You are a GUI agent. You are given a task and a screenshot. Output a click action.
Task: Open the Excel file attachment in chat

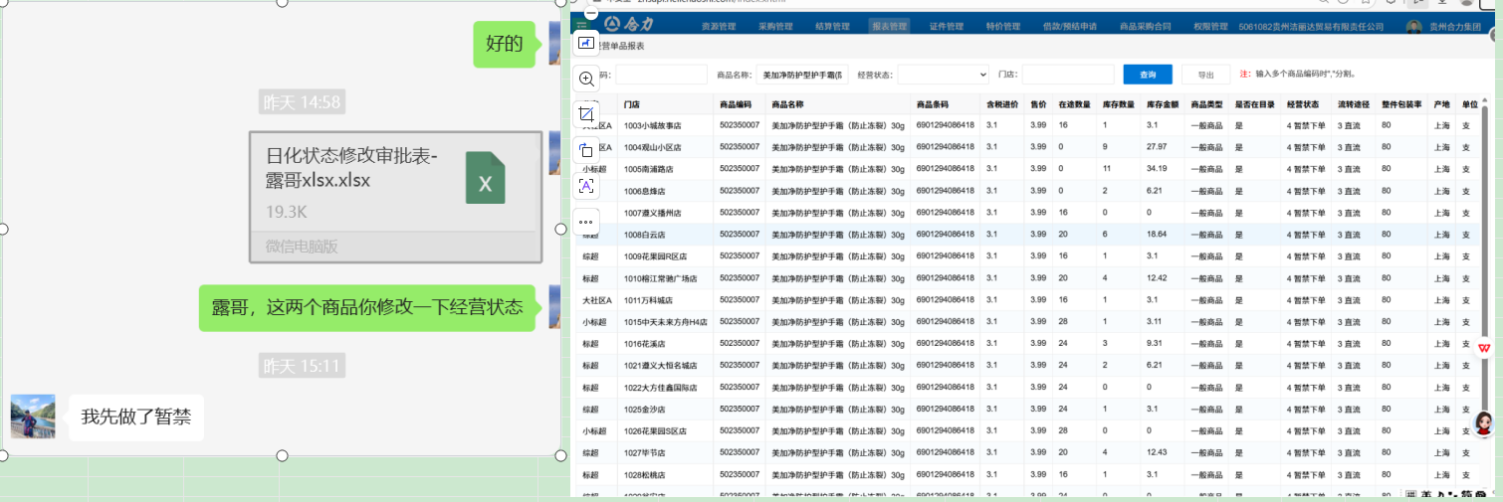click(x=394, y=197)
